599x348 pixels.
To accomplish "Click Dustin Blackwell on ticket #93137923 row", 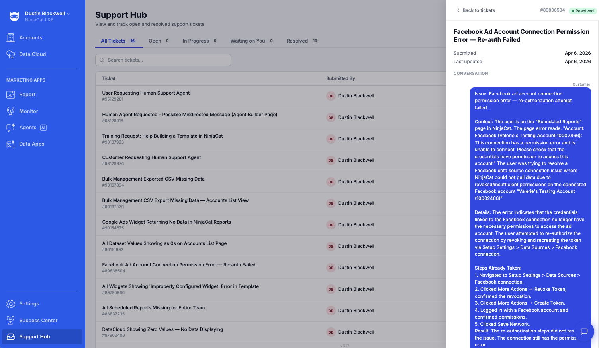I will click(356, 139).
